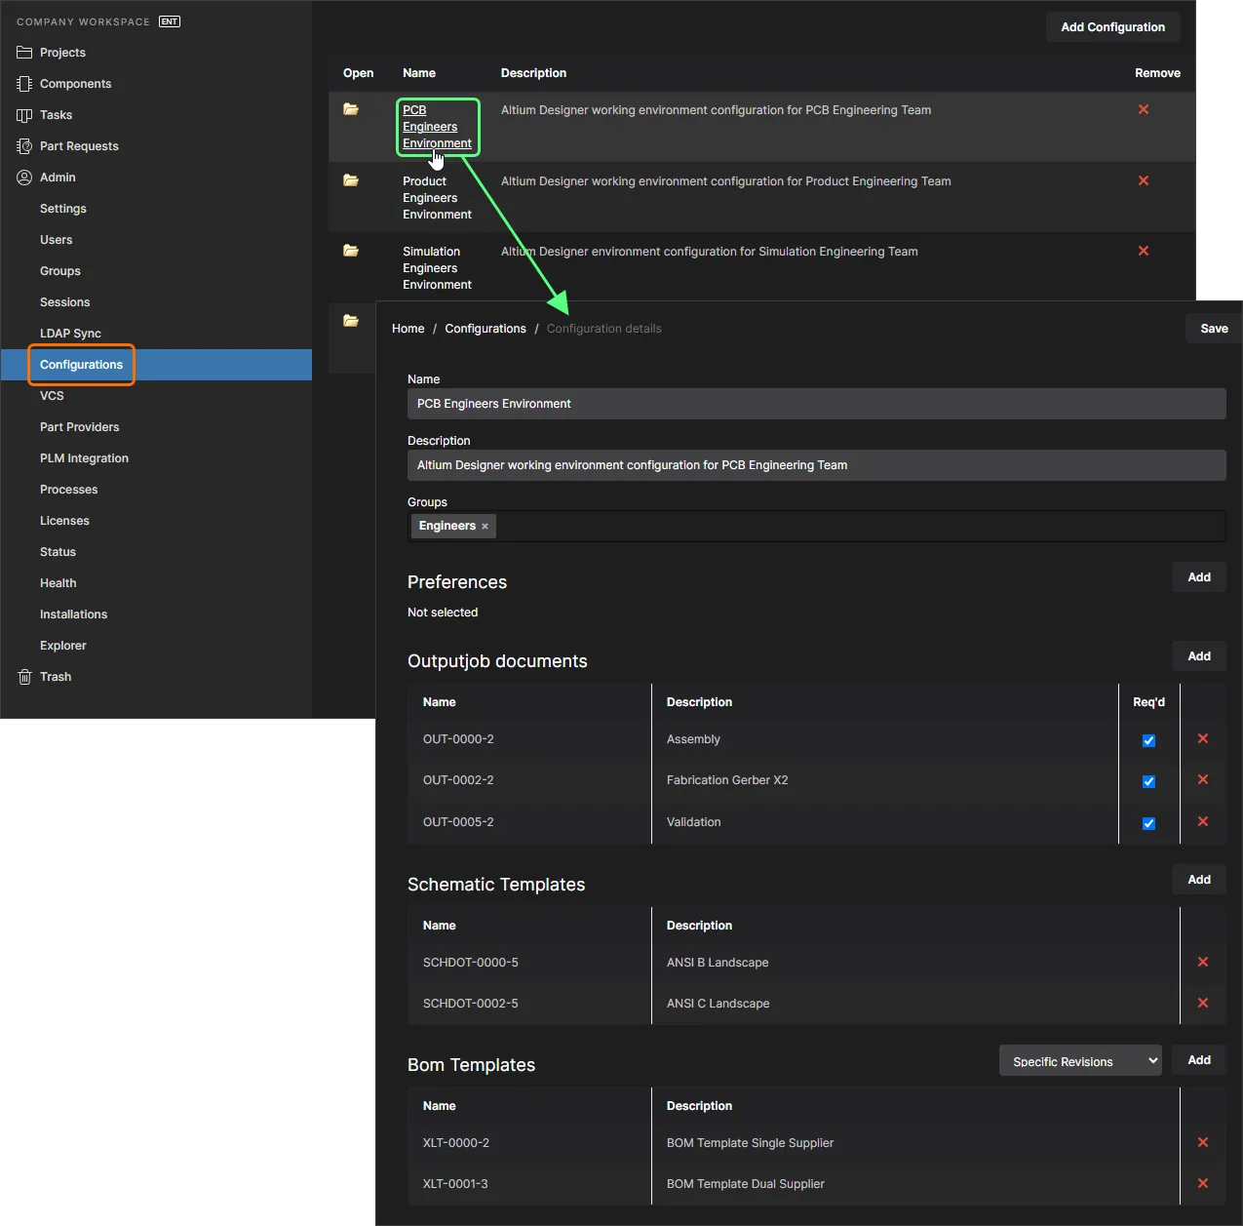Open Specific Revisions dropdown for Bom Templates
Screen dimensions: 1243x1226
point(1080,1061)
